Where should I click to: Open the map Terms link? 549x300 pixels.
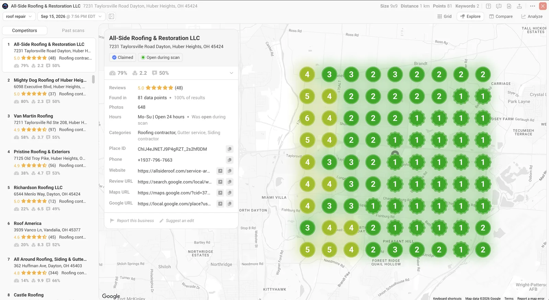[509, 298]
